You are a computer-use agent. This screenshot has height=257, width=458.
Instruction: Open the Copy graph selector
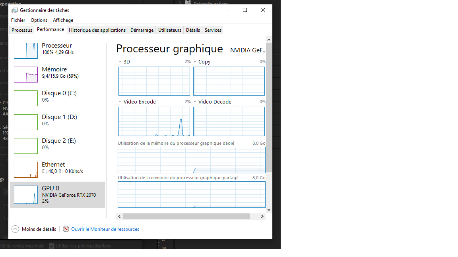point(195,61)
